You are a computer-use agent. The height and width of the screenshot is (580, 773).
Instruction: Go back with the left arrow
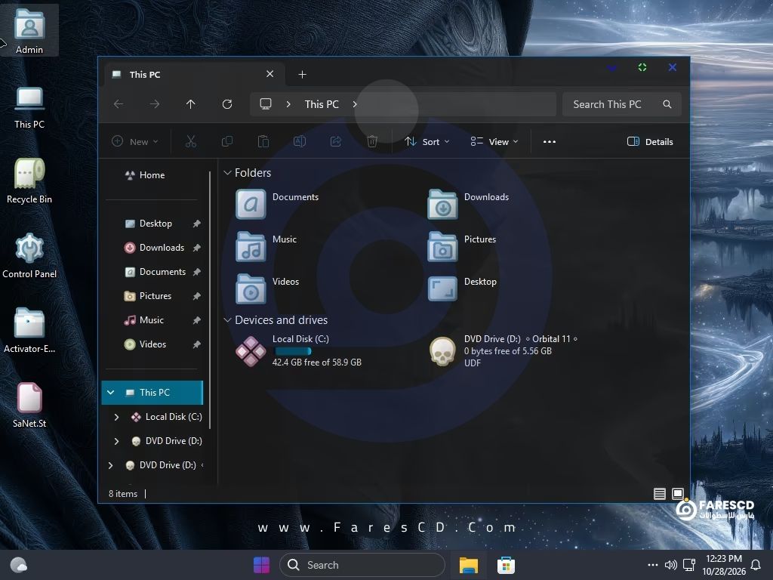click(119, 104)
